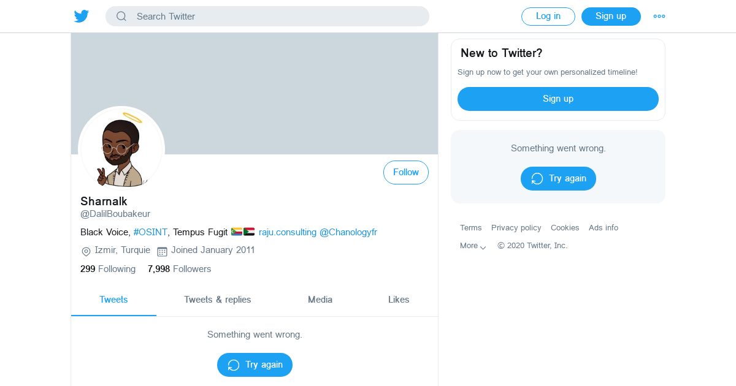Open Sharnalk's profile avatar picture

click(121, 149)
